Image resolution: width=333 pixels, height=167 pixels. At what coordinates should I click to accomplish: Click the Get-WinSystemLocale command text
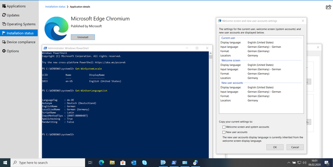(x=88, y=69)
